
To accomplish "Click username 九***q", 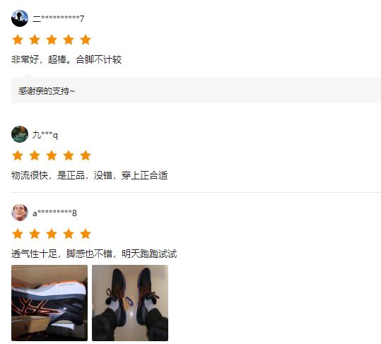I will [45, 135].
